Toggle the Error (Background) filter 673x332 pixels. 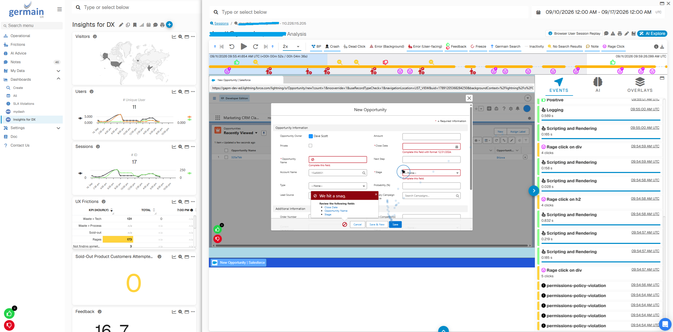pos(387,47)
